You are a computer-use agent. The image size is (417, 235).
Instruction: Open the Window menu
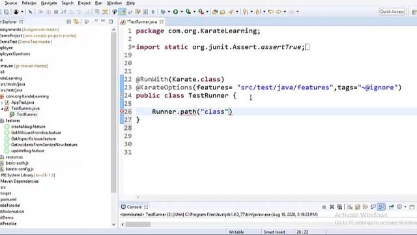click(x=114, y=3)
